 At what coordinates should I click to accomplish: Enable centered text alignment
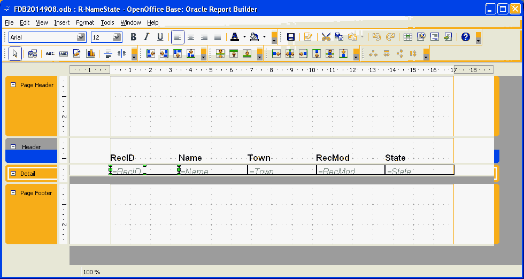(x=191, y=37)
